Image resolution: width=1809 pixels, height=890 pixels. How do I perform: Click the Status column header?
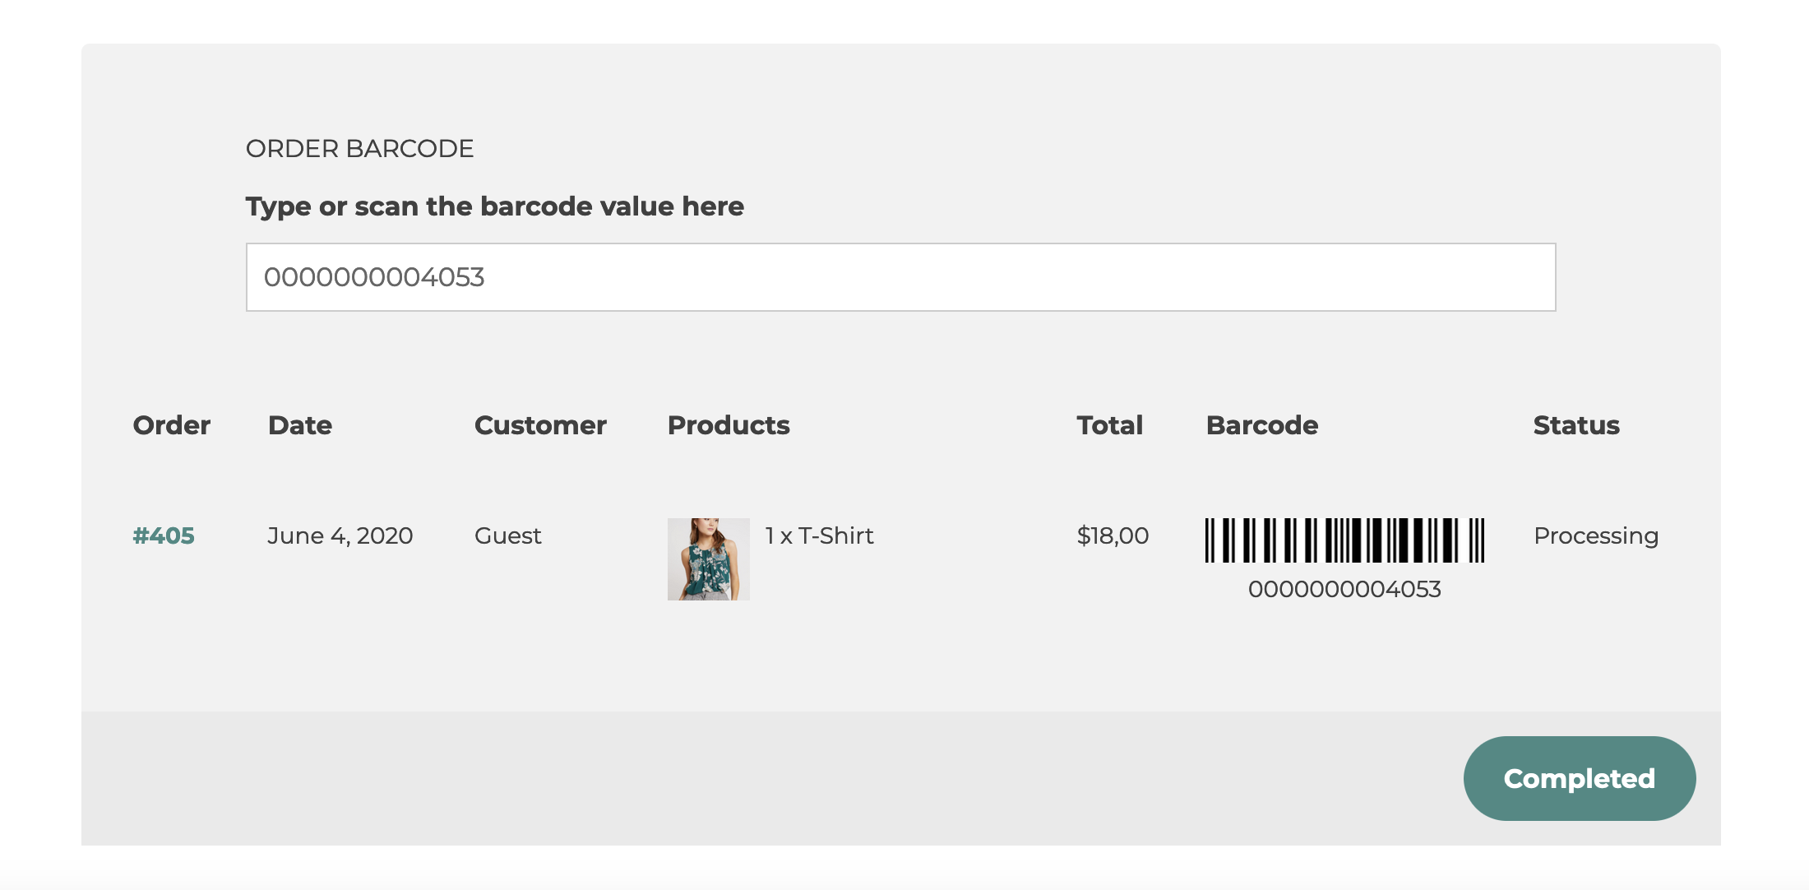tap(1576, 425)
